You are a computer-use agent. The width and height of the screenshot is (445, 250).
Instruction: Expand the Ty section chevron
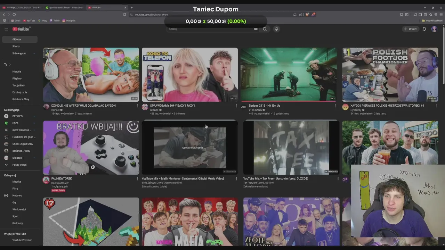(10, 65)
